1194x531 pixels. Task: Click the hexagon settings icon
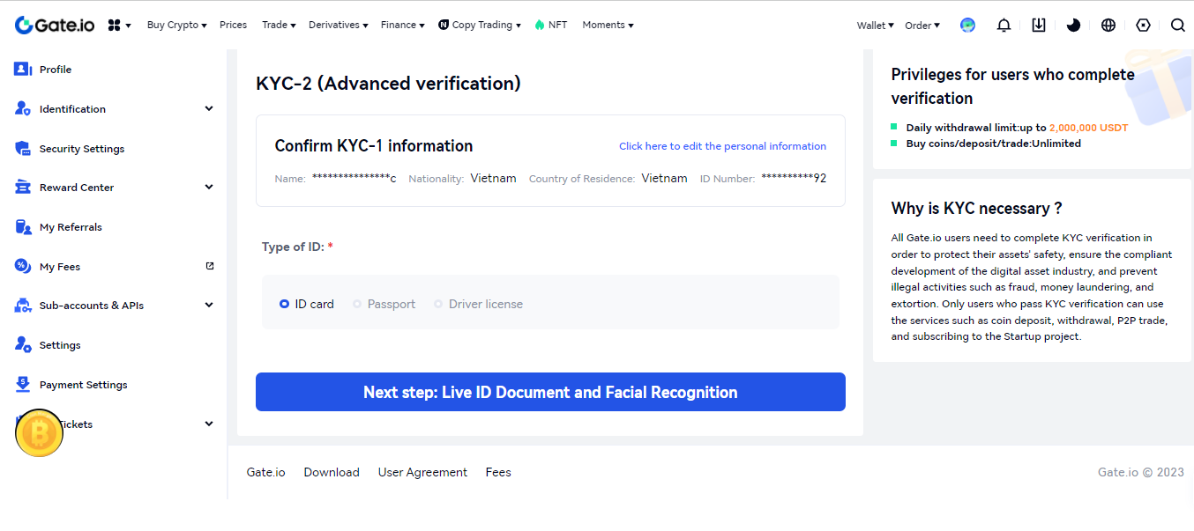tap(1144, 26)
